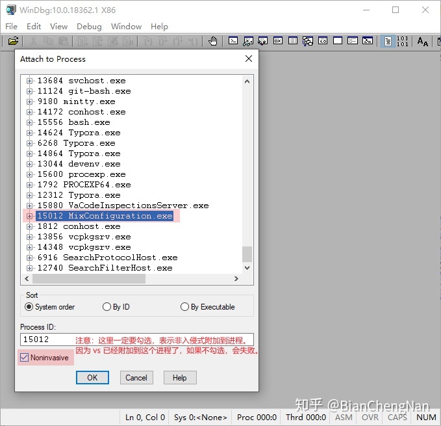
Task: Open the Registers window icon
Action: pos(278,41)
